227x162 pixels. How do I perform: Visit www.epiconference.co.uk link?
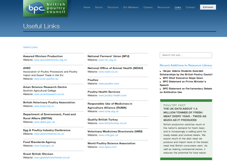click(49, 134)
